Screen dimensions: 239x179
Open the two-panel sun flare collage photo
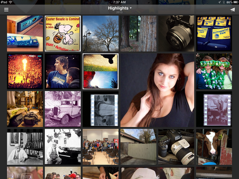click(x=100, y=71)
